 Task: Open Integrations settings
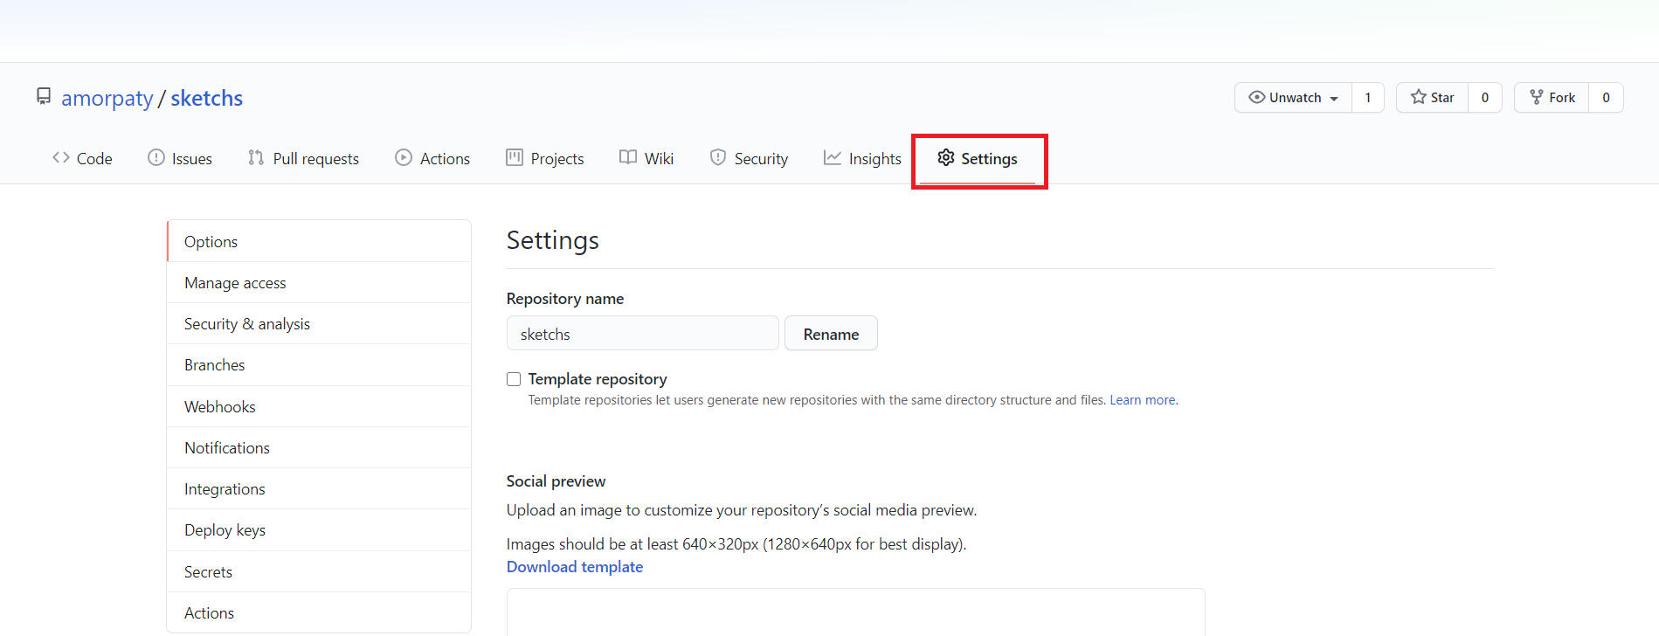pyautogui.click(x=319, y=489)
